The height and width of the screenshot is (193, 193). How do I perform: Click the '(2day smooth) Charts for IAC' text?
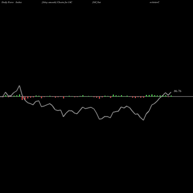[x=57, y=2]
